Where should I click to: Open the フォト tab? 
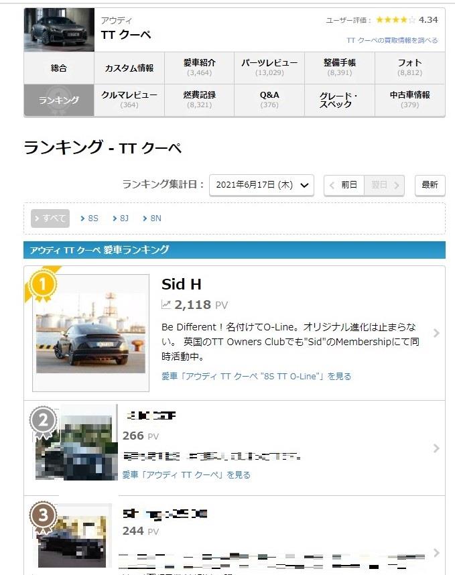pyautogui.click(x=410, y=68)
